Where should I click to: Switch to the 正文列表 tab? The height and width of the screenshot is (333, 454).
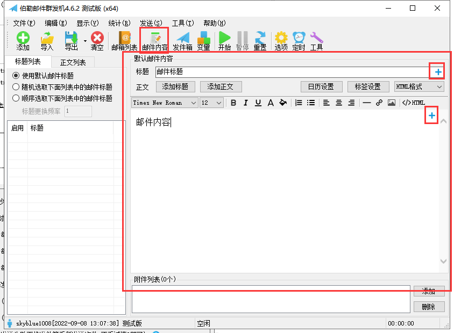[73, 62]
